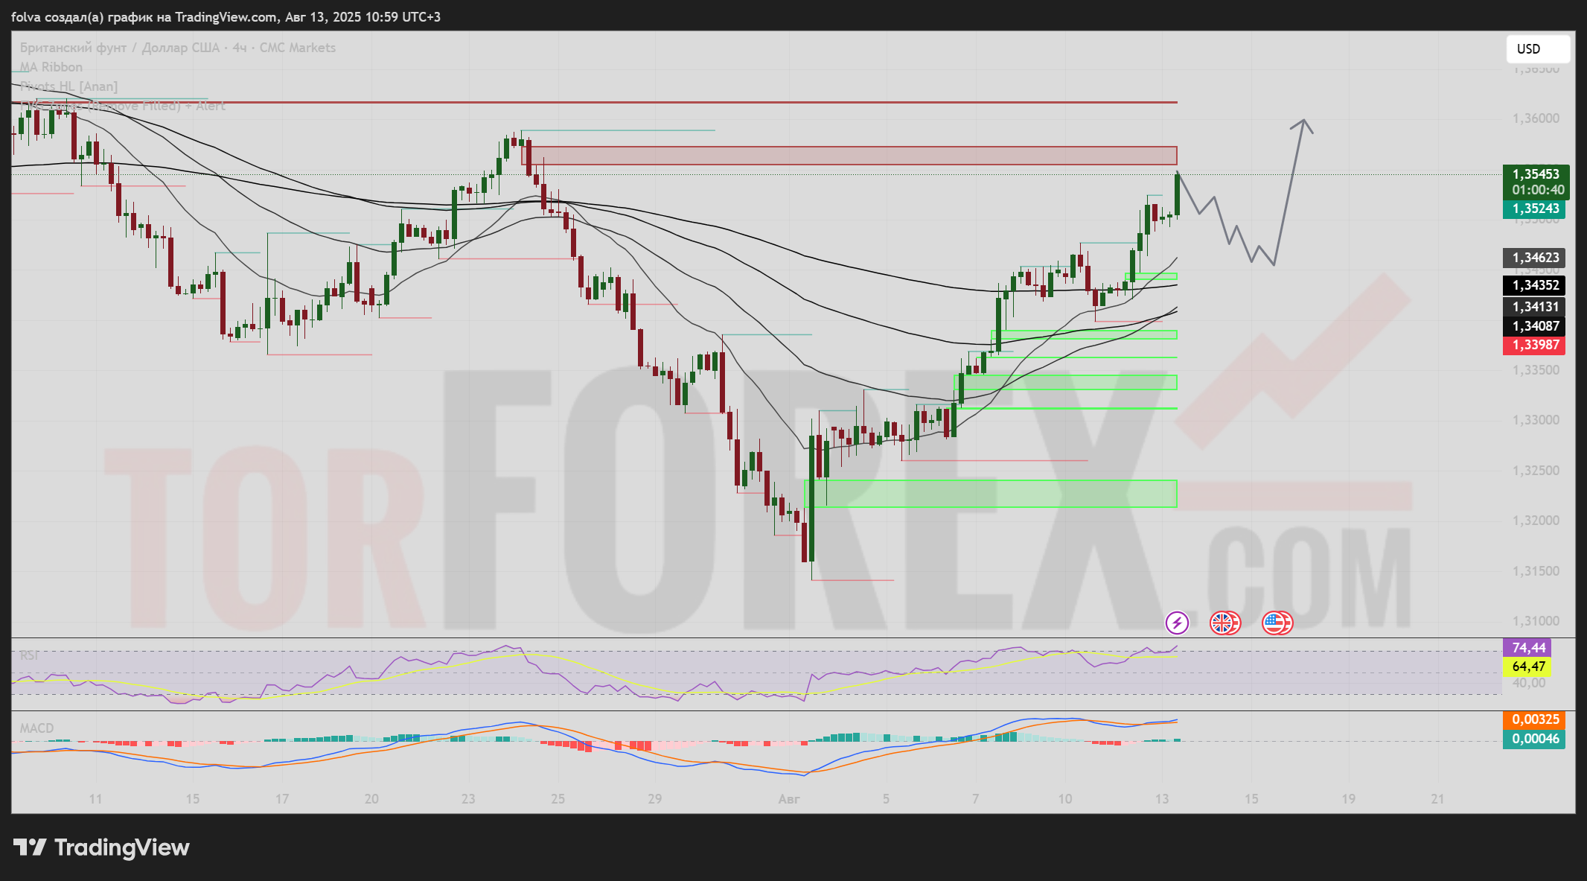Select the MA Ribbon indicator label

click(x=51, y=67)
